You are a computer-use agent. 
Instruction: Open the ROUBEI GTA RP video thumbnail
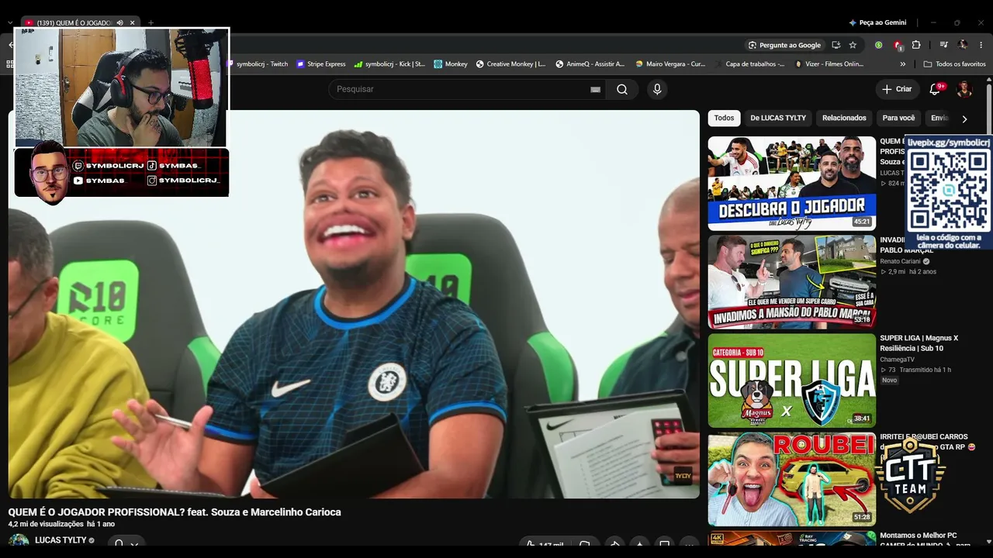(791, 479)
